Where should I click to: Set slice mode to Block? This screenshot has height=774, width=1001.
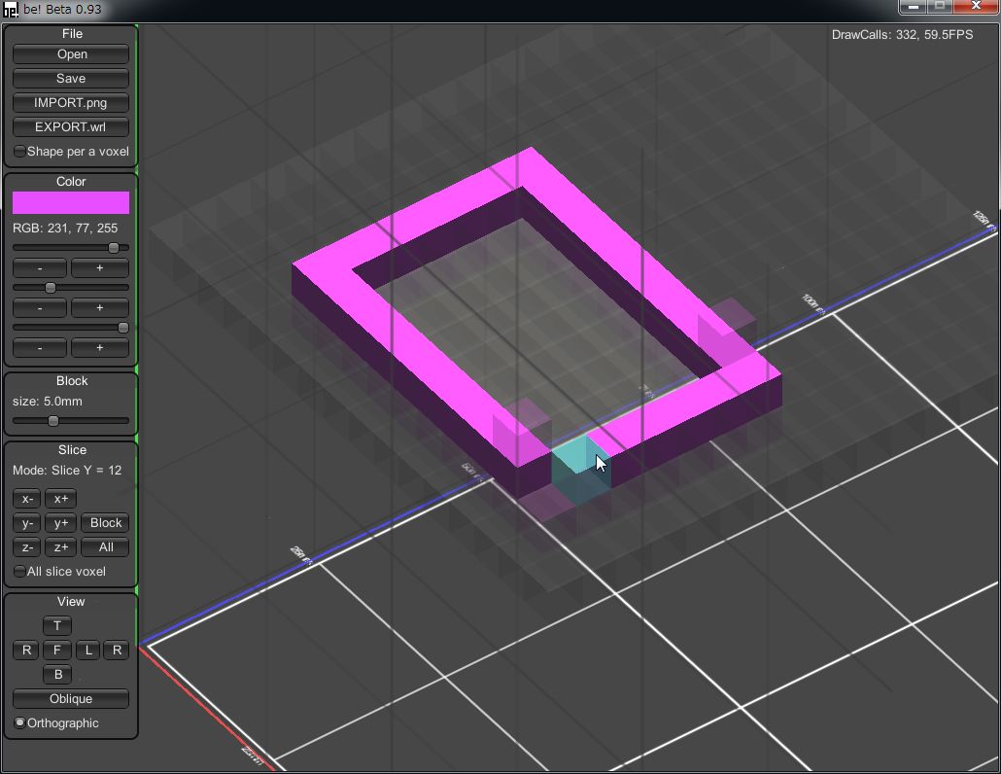(106, 523)
